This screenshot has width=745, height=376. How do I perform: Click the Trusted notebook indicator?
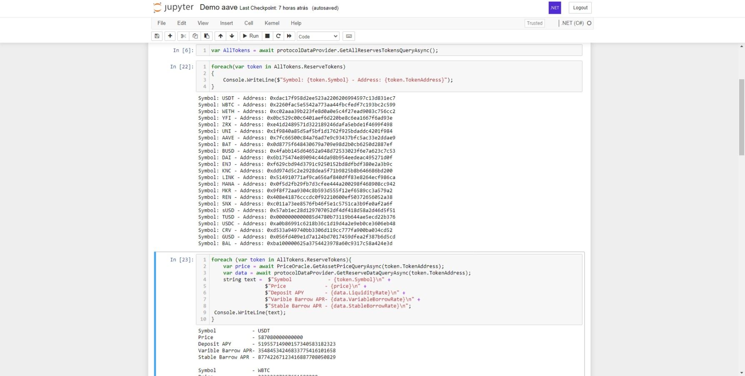[x=535, y=23]
